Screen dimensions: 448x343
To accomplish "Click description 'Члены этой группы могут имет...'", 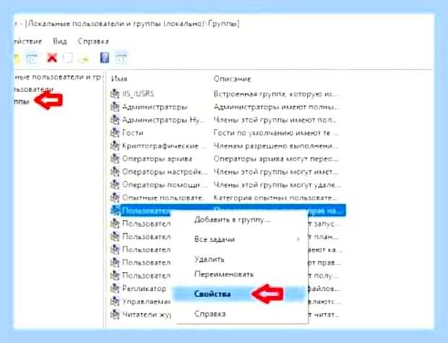I will click(276, 172).
